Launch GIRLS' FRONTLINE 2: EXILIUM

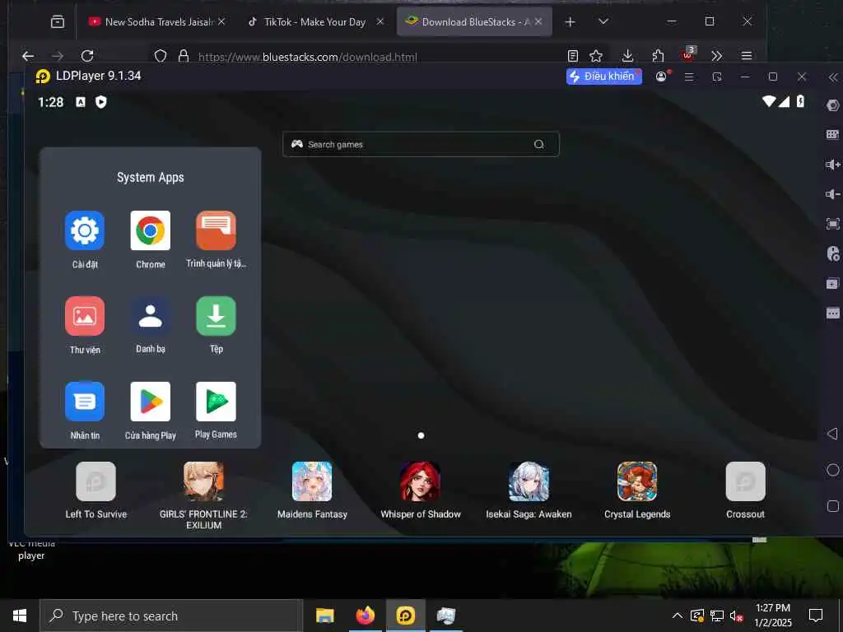[x=204, y=481]
